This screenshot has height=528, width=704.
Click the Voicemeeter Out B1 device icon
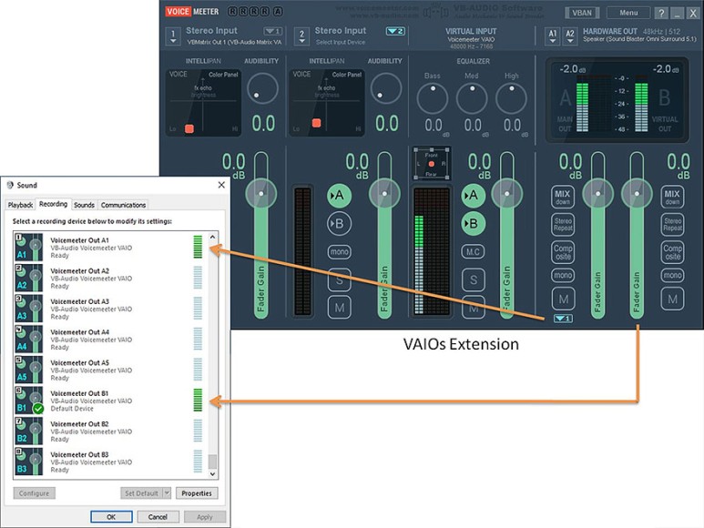pyautogui.click(x=29, y=401)
